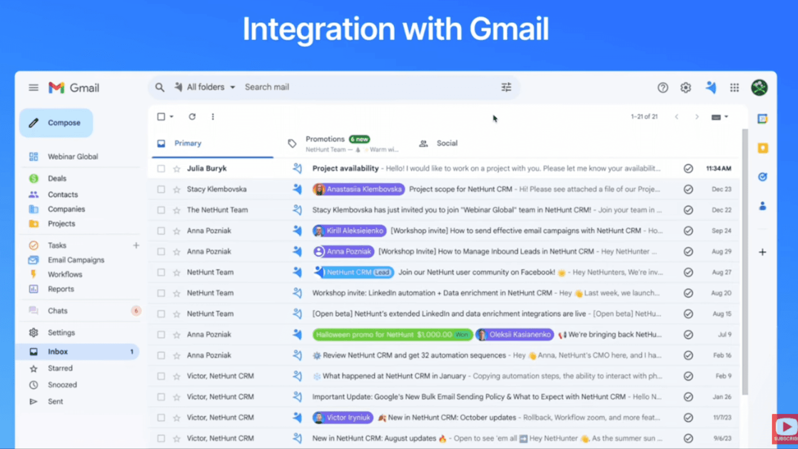The width and height of the screenshot is (798, 449).
Task: Open the Inbox folder
Action: pyautogui.click(x=77, y=352)
